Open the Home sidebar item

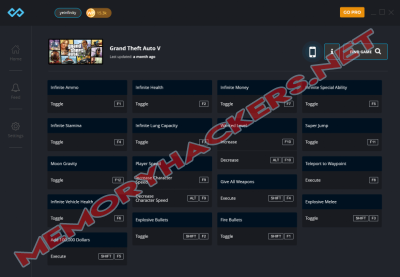click(x=15, y=53)
